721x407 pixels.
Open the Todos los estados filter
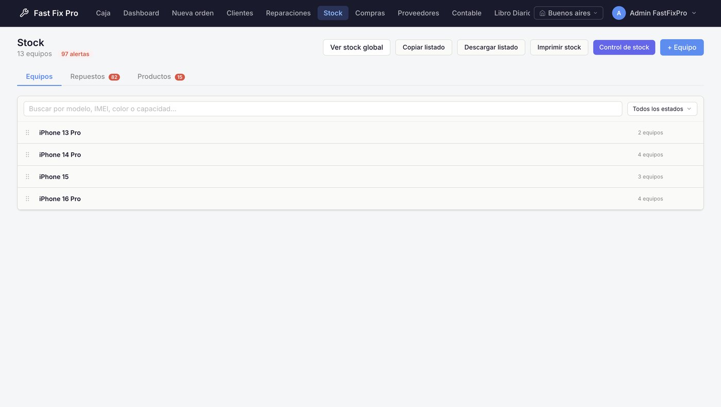tap(662, 109)
